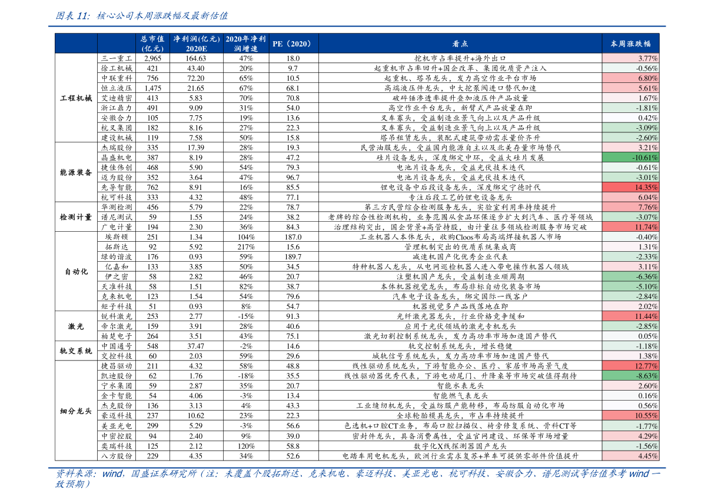Click the 能源装备 category label
This screenshot has height=490, width=701.
coord(76,172)
